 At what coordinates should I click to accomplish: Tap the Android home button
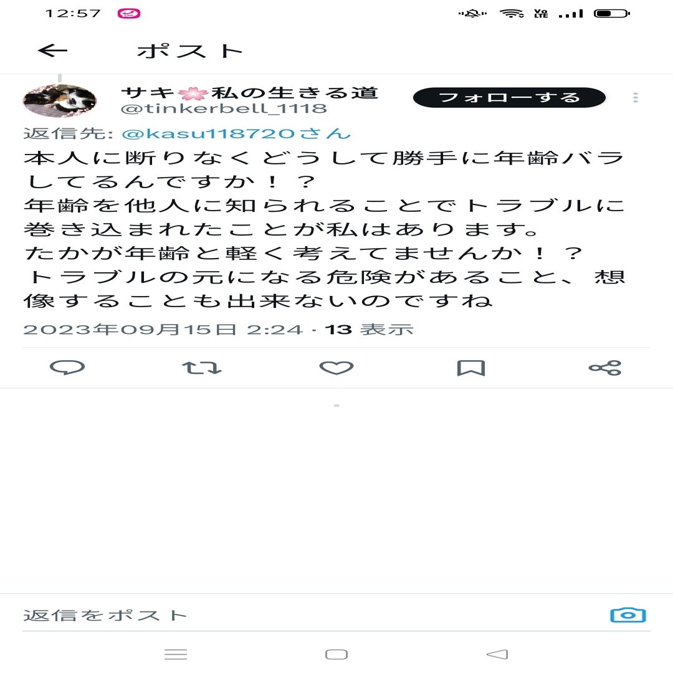[336, 654]
